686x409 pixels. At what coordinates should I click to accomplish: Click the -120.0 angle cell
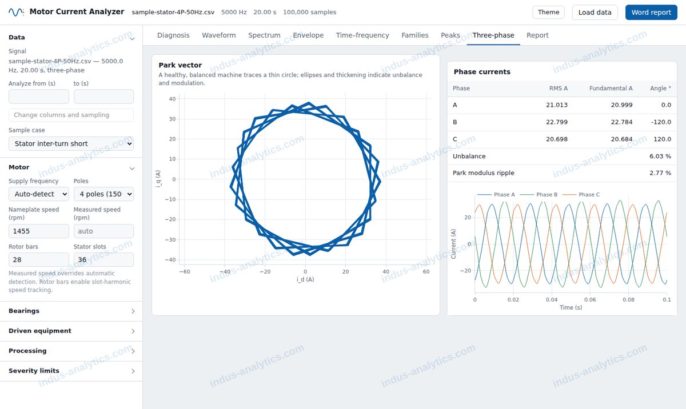(x=661, y=122)
